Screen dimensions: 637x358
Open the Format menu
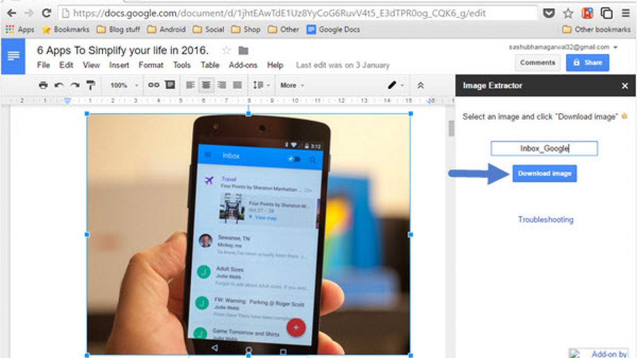pos(151,65)
